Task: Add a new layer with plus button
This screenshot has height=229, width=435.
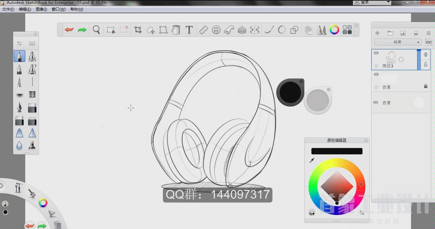Action: [377, 33]
